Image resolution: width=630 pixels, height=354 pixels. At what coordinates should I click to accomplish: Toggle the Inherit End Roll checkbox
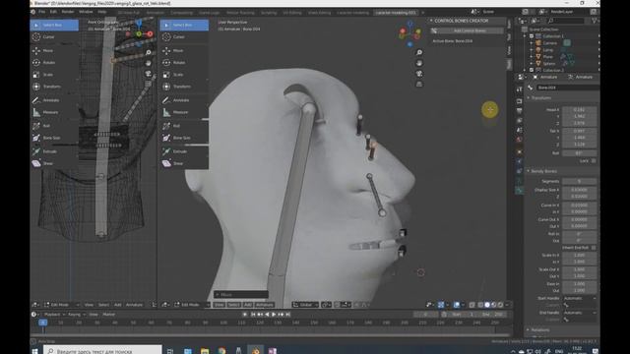point(594,248)
